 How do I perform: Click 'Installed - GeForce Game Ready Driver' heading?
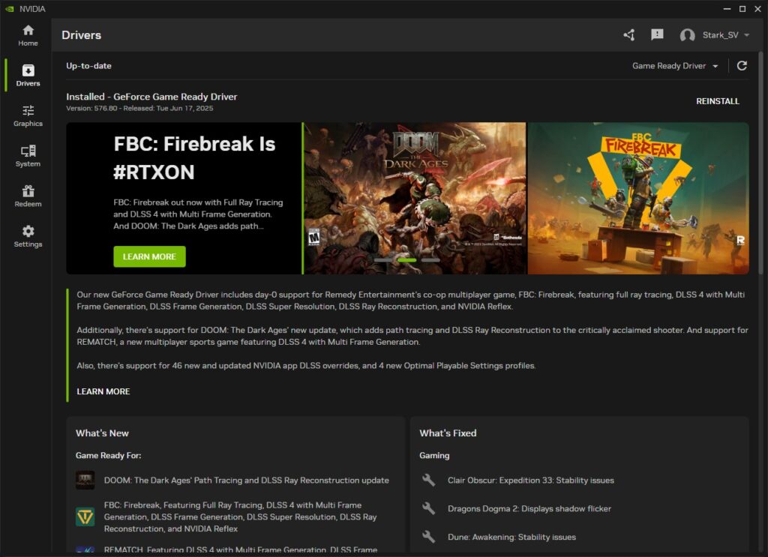151,97
